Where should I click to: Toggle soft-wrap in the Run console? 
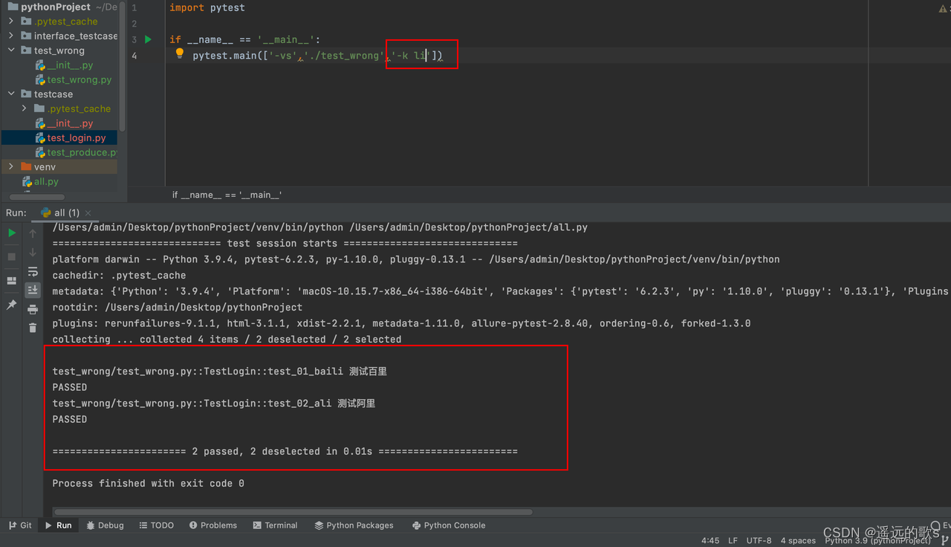click(x=33, y=272)
